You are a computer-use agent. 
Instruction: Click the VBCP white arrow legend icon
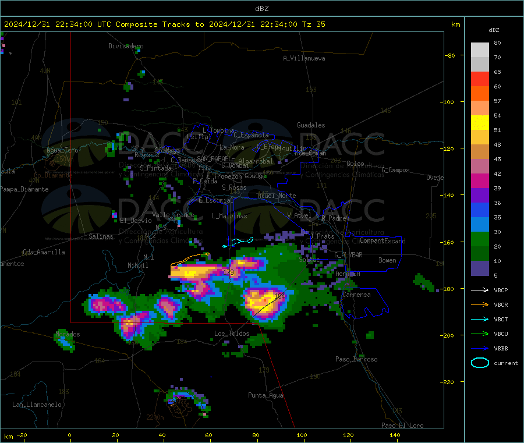(480, 290)
